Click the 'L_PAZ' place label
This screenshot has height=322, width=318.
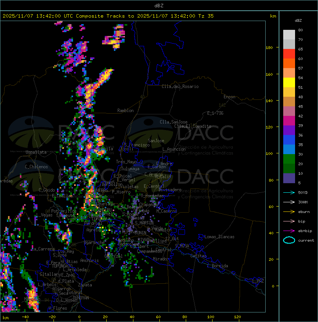(258, 281)
